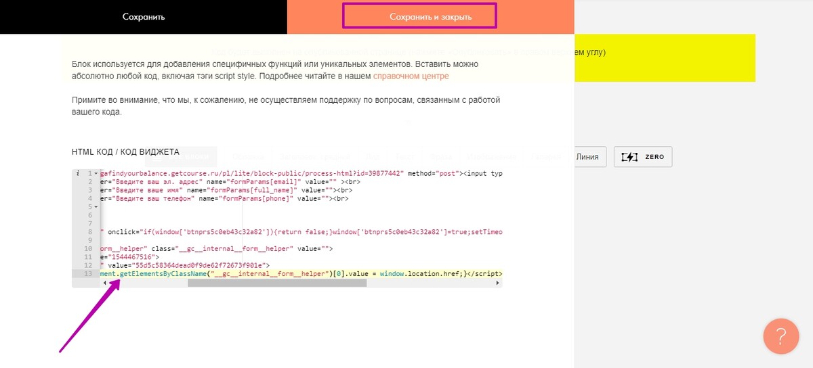
Task: Click the HTML КОД / КОД ВИДЖЕТА label
Action: click(126, 152)
